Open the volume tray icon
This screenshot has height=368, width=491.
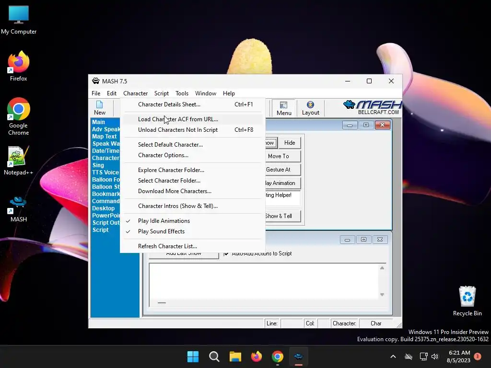tap(435, 356)
